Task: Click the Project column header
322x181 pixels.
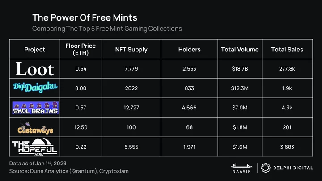Action: tap(35, 50)
